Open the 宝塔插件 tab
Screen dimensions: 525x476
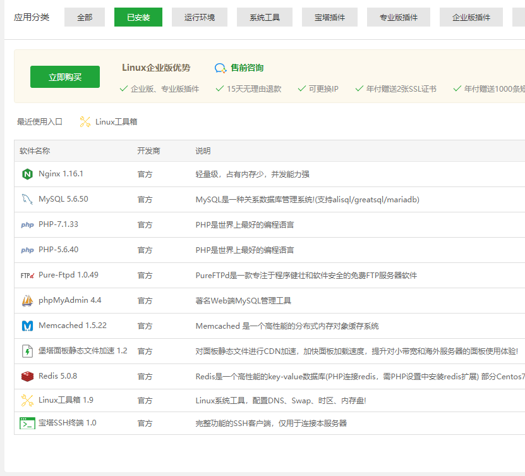[329, 17]
